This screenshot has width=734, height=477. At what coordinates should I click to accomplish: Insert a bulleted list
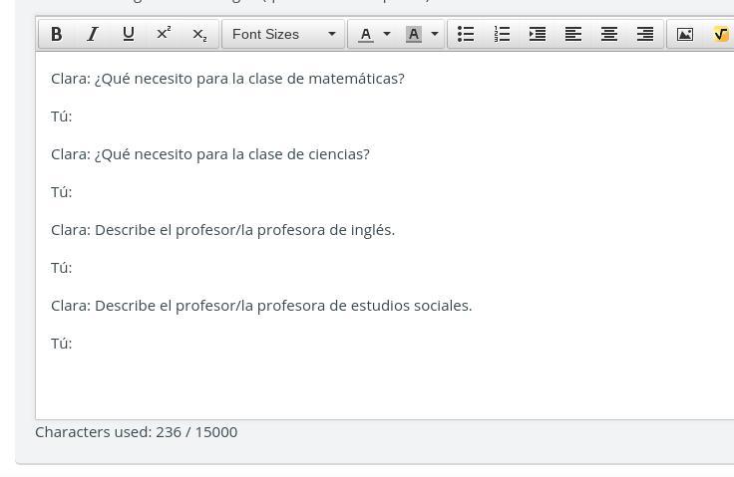(466, 34)
